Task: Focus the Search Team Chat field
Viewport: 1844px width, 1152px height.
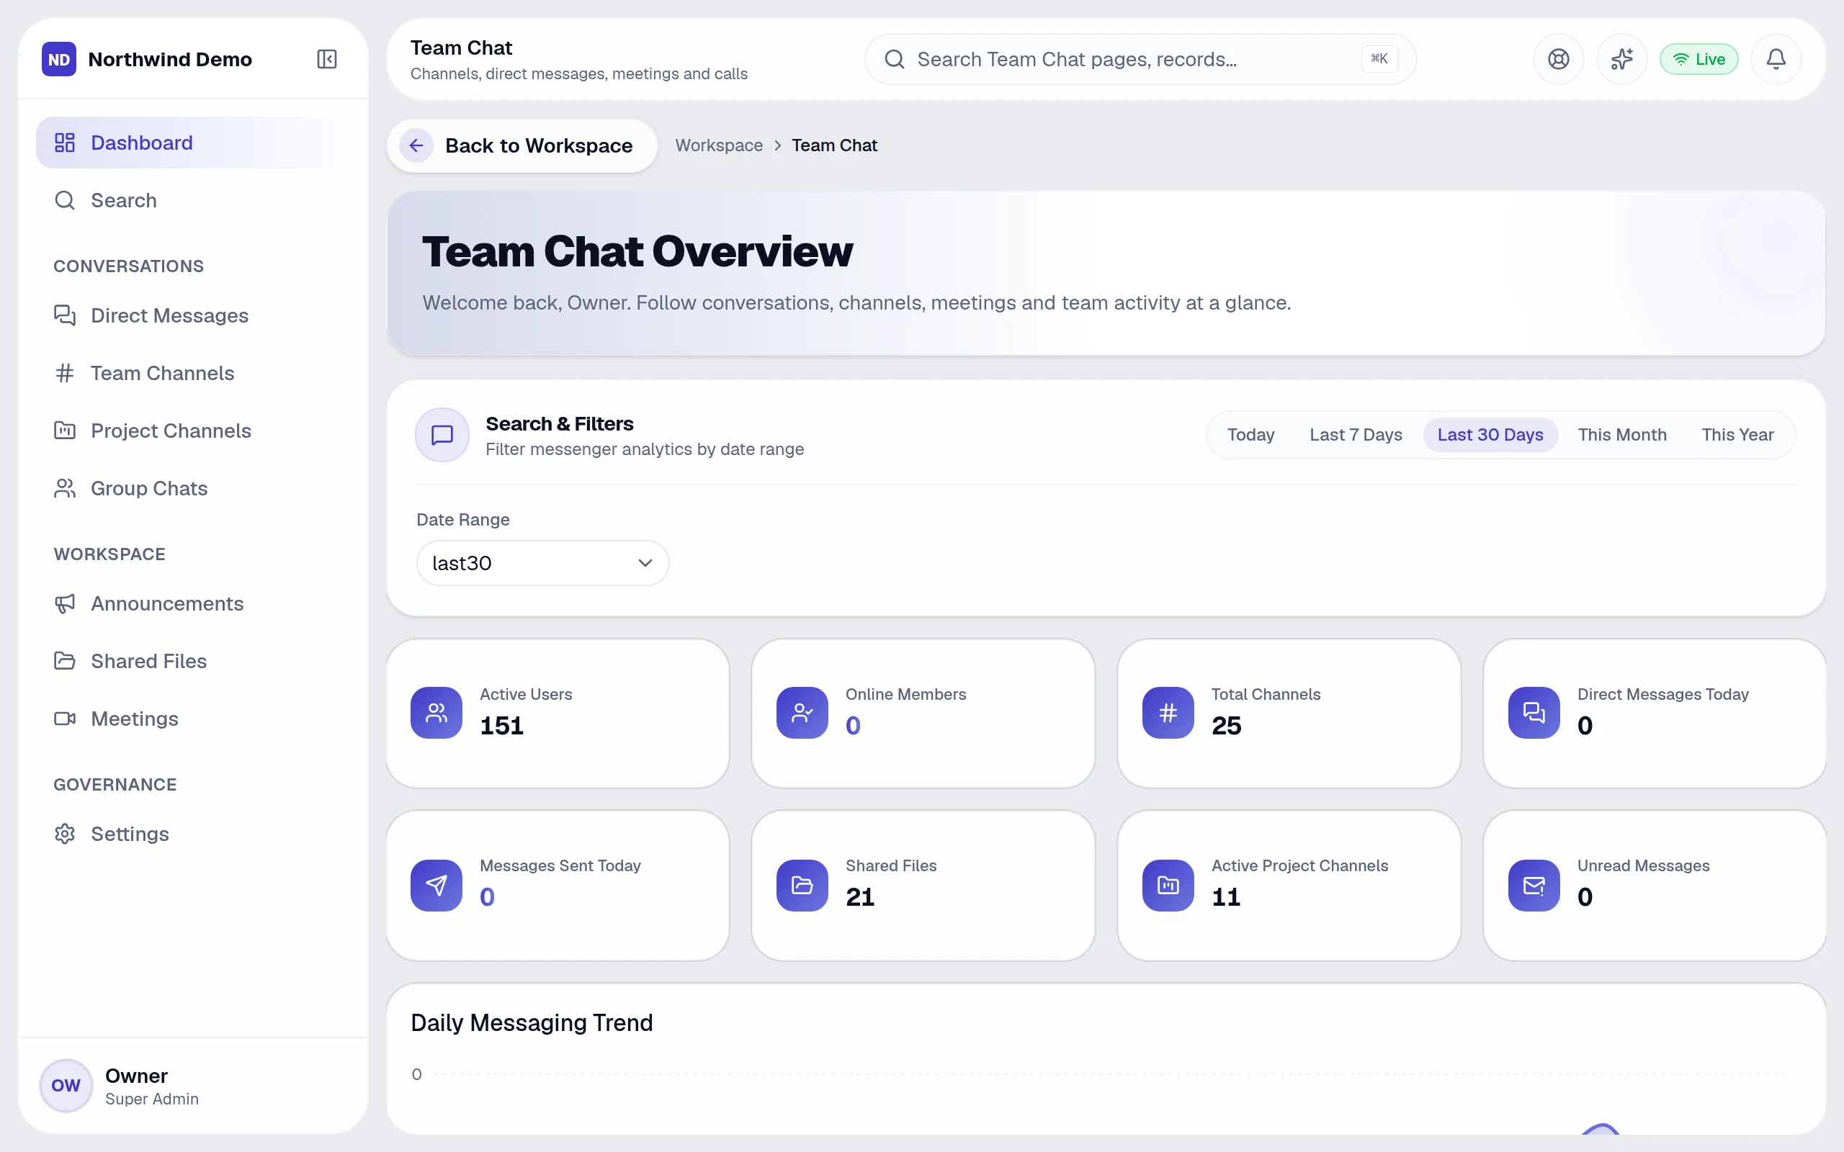Action: (1140, 60)
